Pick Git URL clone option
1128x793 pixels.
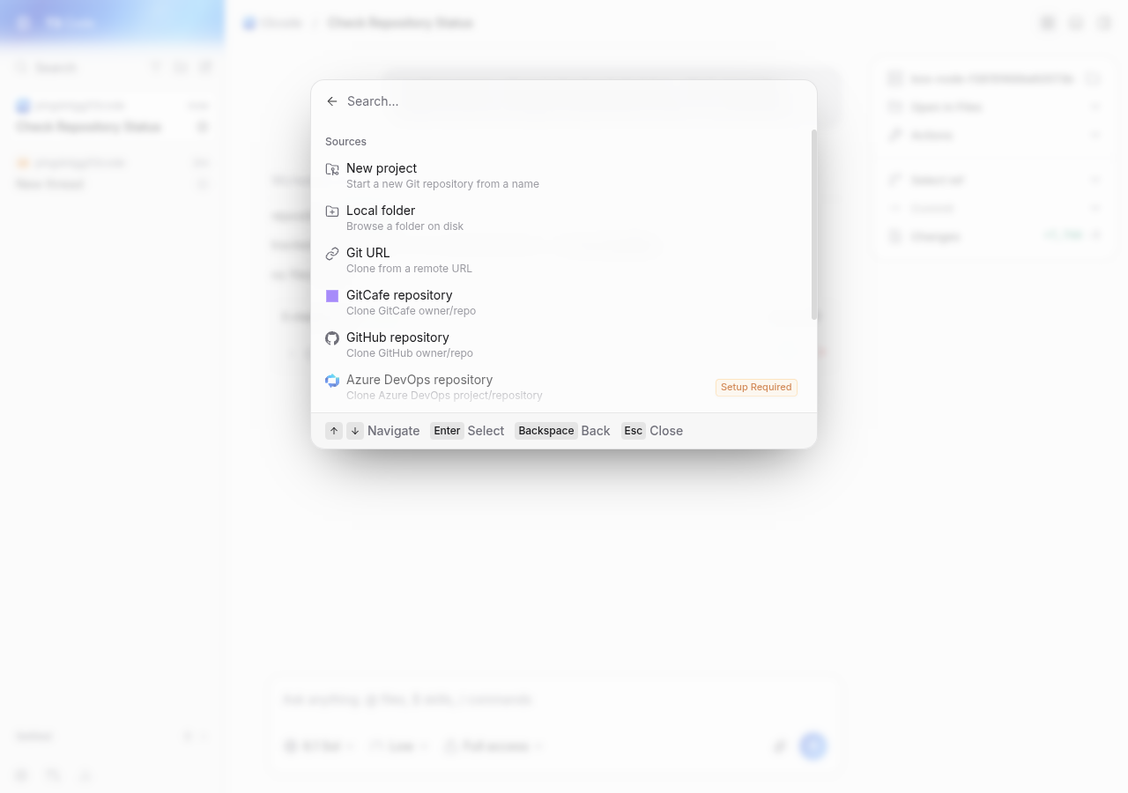pos(561,261)
